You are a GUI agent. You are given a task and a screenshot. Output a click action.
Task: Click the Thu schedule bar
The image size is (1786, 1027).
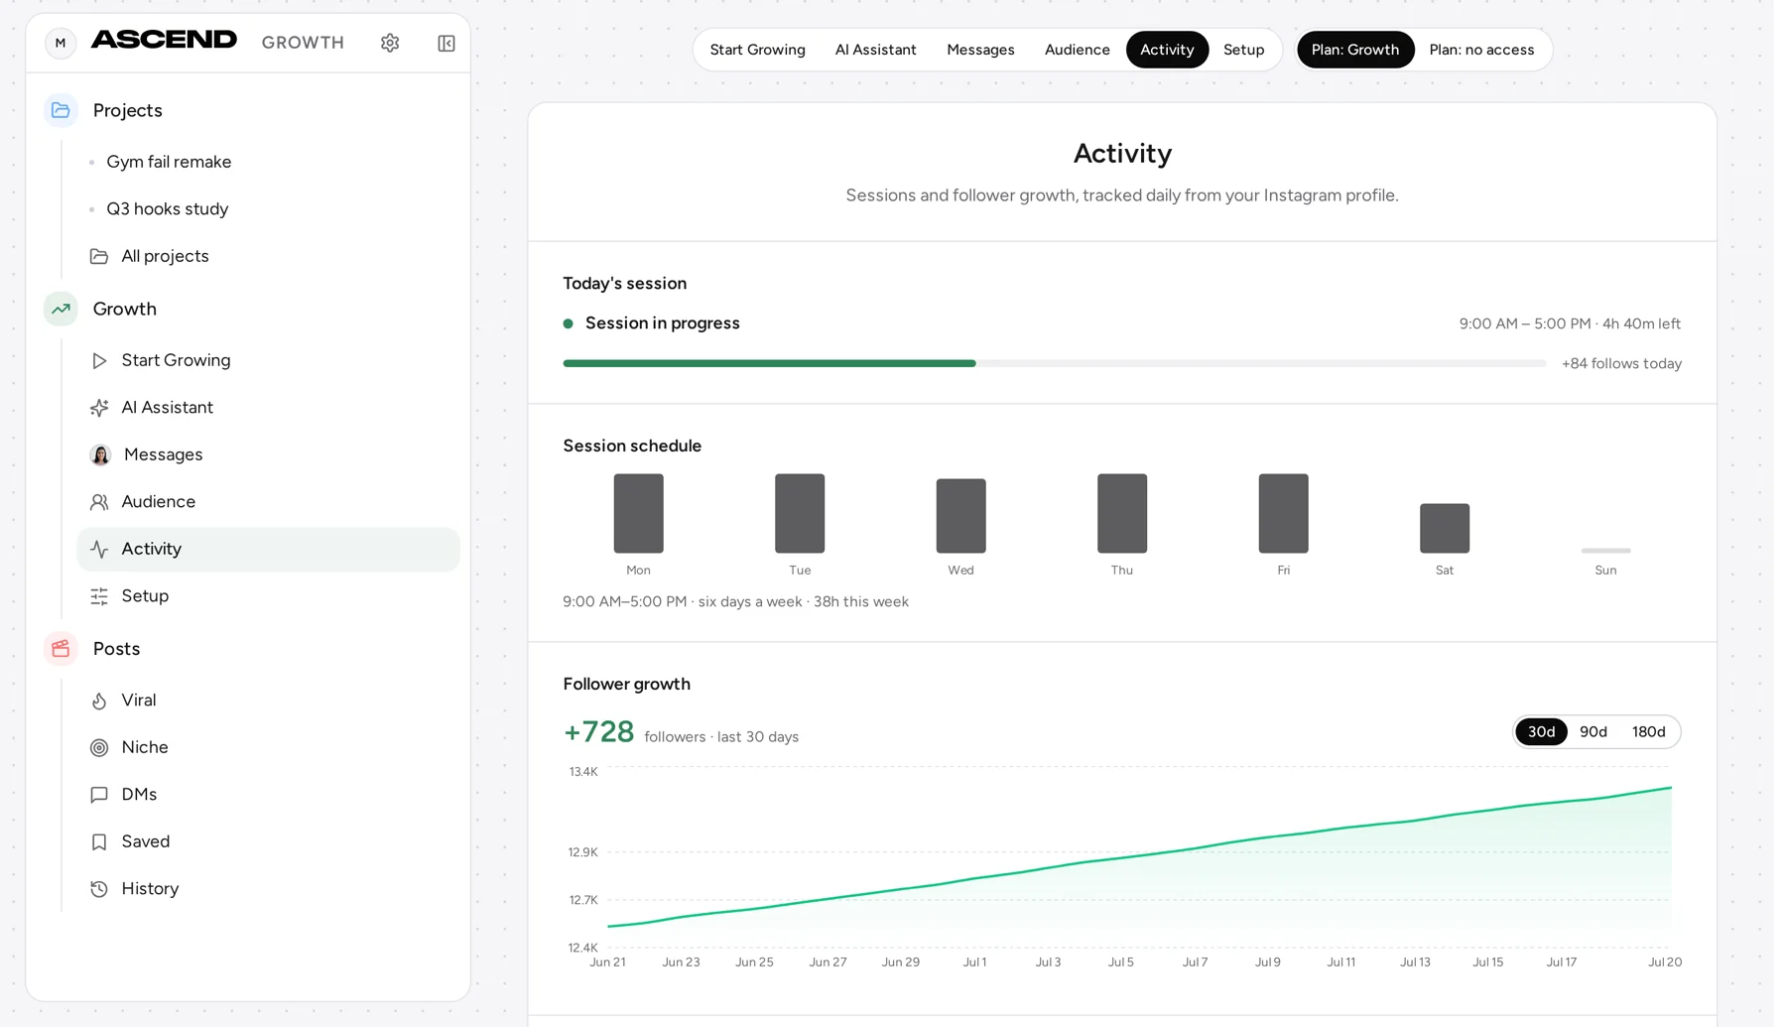pos(1122,513)
